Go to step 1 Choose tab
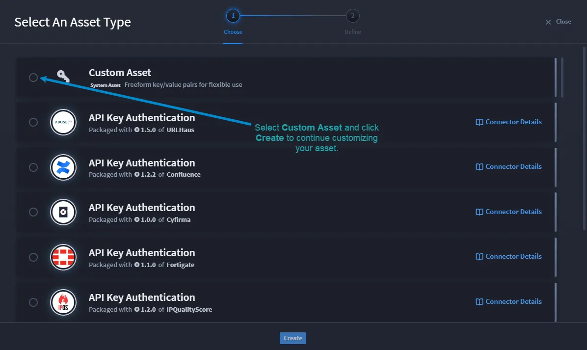Image resolution: width=587 pixels, height=350 pixels. point(233,22)
